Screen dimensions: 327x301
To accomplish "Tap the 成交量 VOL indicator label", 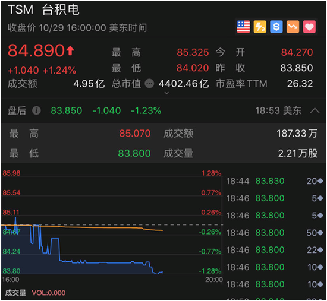I will coord(35,293).
